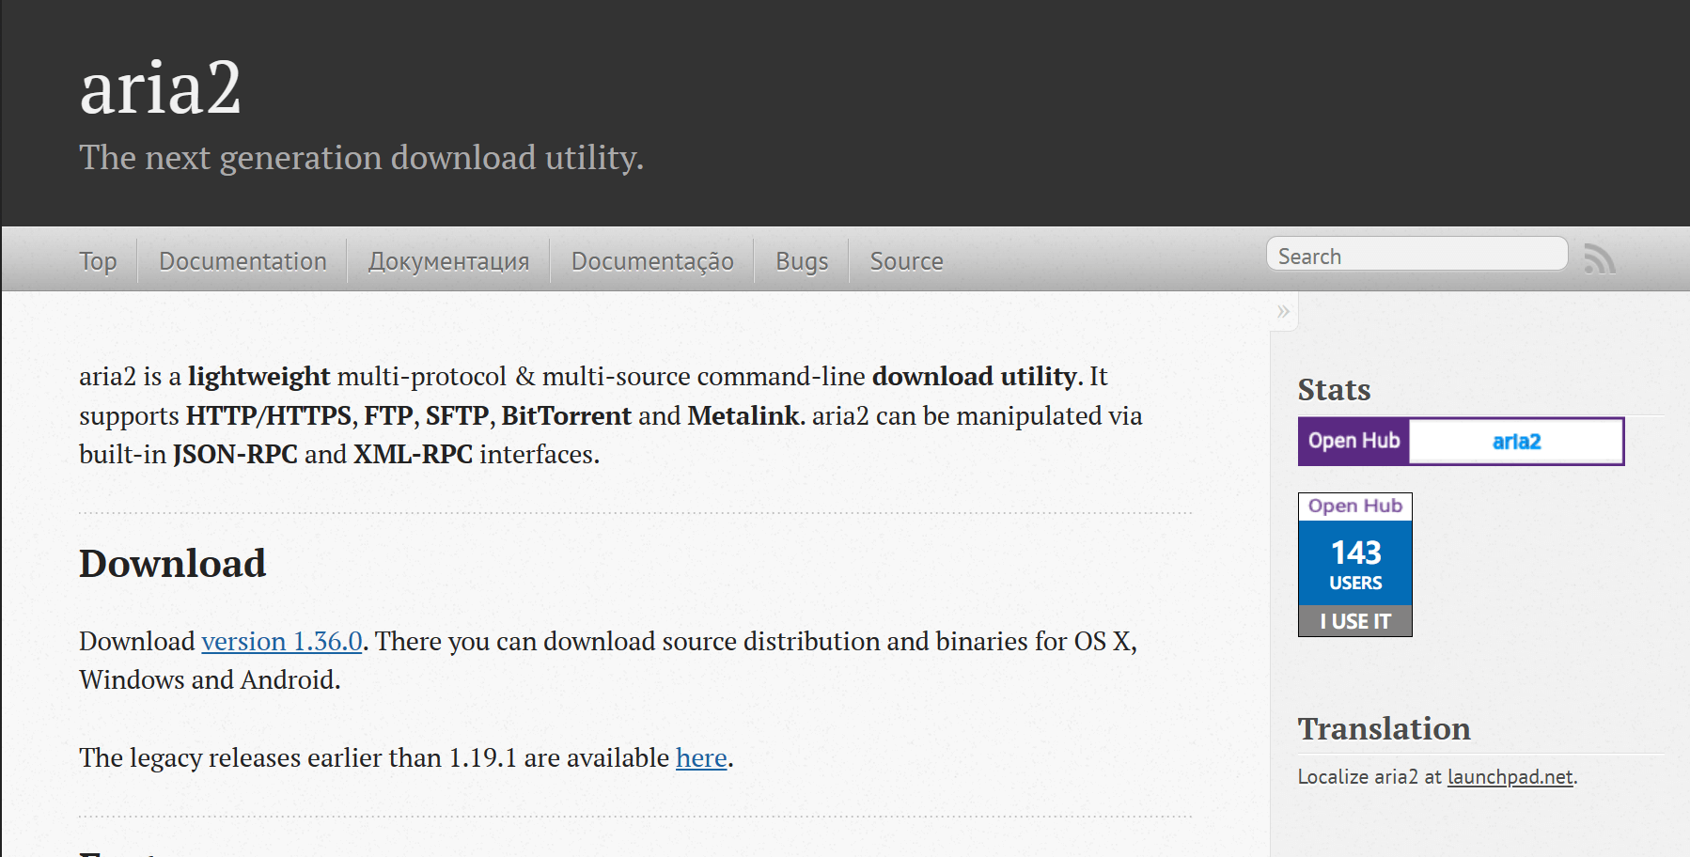The height and width of the screenshot is (857, 1690).
Task: Navigate to the Bugs page
Action: [802, 261]
